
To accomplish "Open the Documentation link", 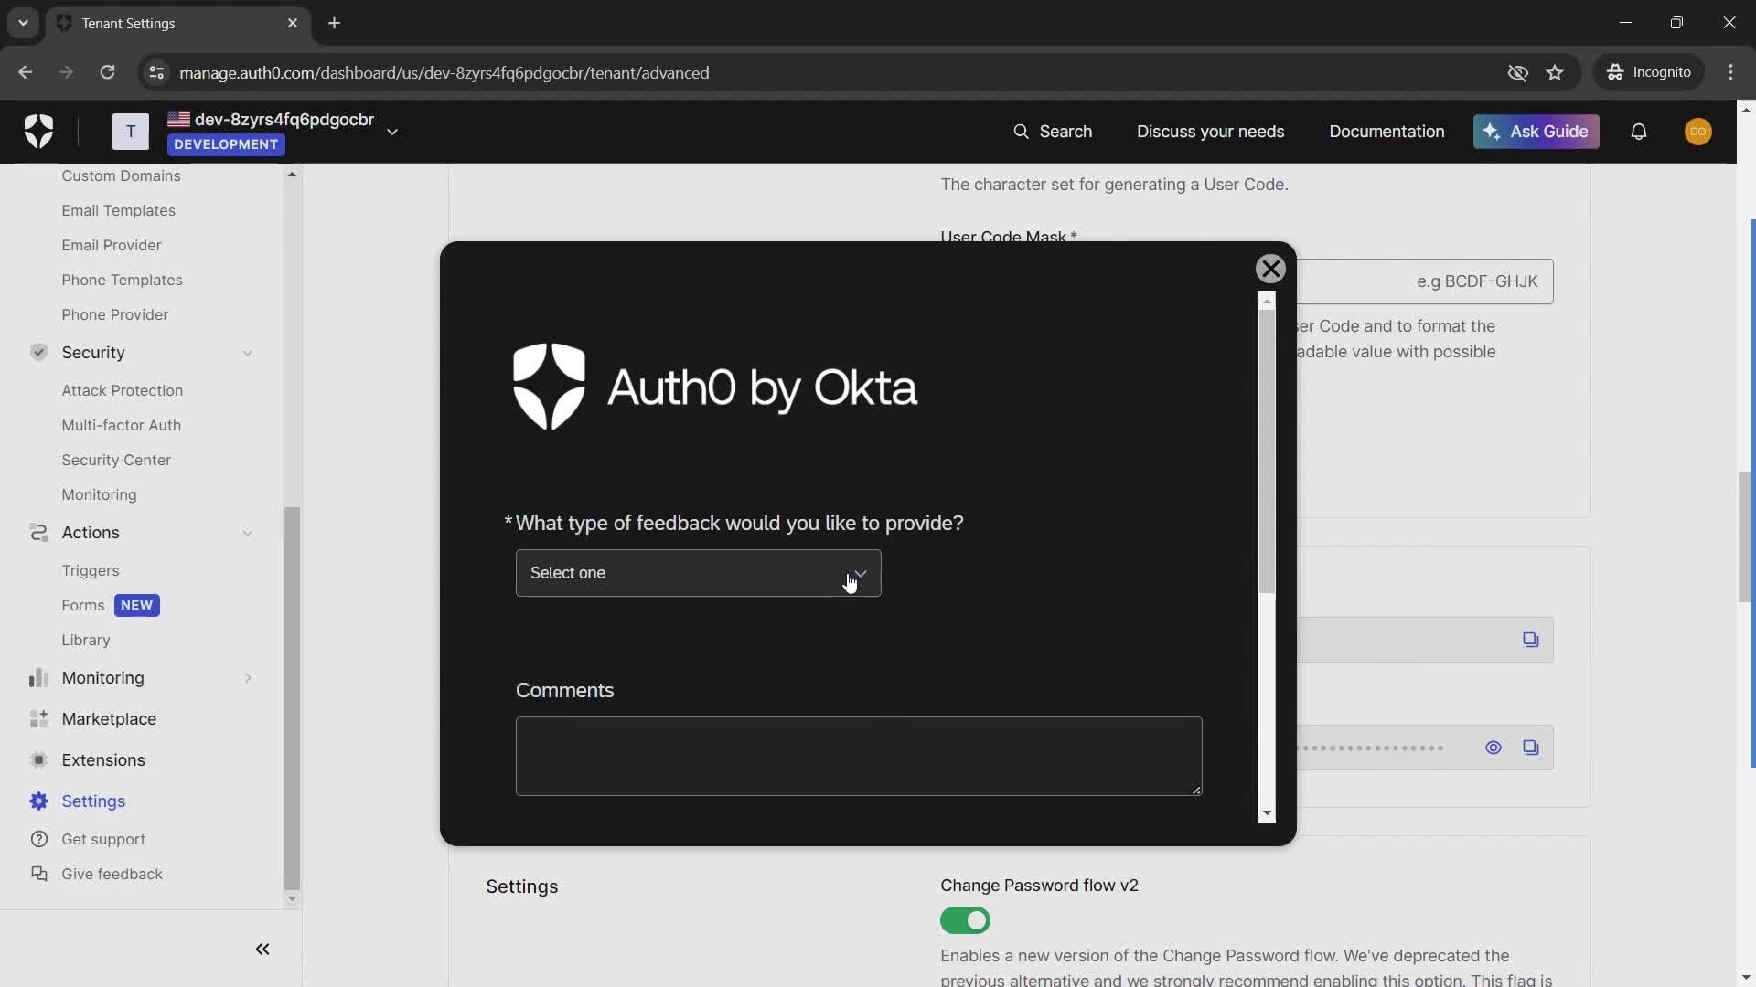I will point(1387,132).
